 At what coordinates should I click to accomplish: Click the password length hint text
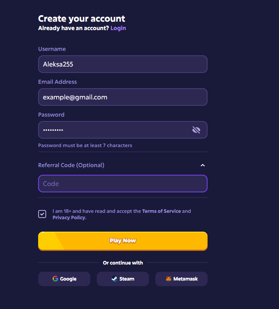click(x=85, y=145)
